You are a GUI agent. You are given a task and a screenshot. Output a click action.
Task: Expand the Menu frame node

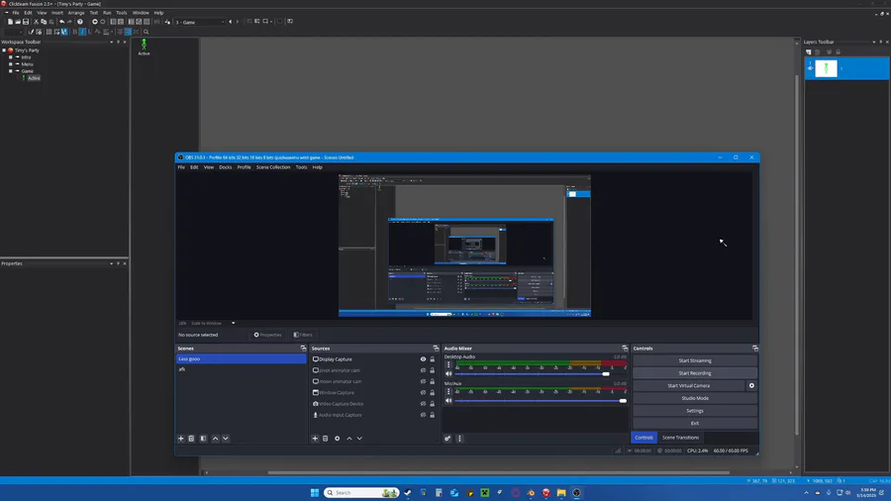click(x=10, y=64)
